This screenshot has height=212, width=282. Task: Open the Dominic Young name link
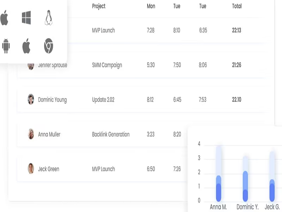(x=52, y=100)
